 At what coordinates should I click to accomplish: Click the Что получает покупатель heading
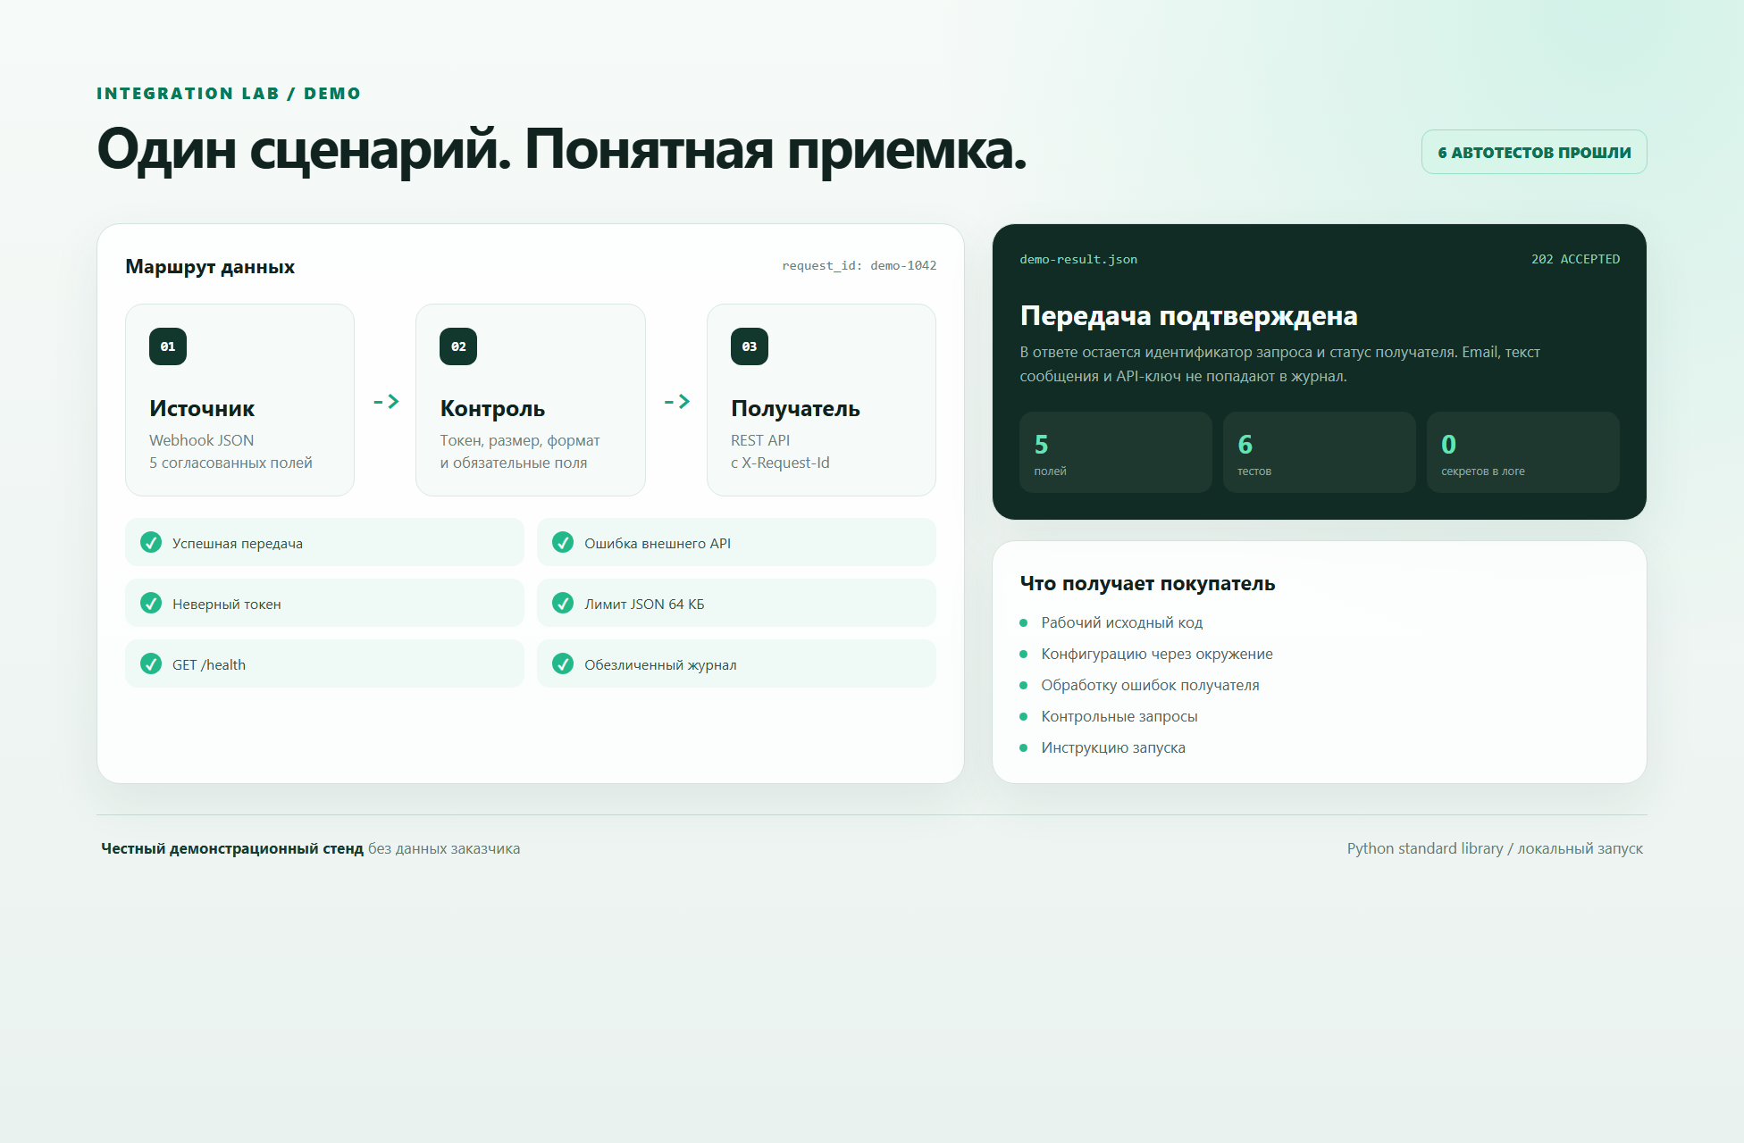(1147, 583)
